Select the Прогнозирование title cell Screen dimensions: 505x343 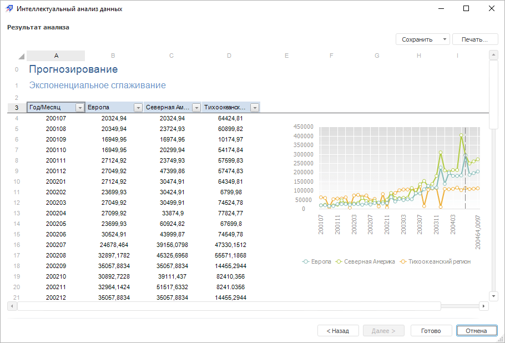coord(73,69)
